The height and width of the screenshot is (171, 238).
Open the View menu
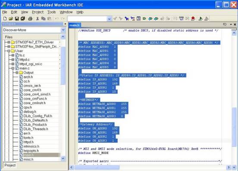tap(25, 12)
